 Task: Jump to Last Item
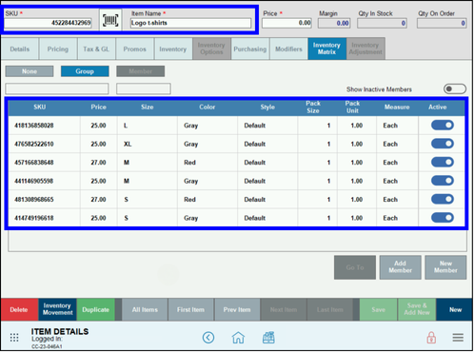click(x=330, y=309)
